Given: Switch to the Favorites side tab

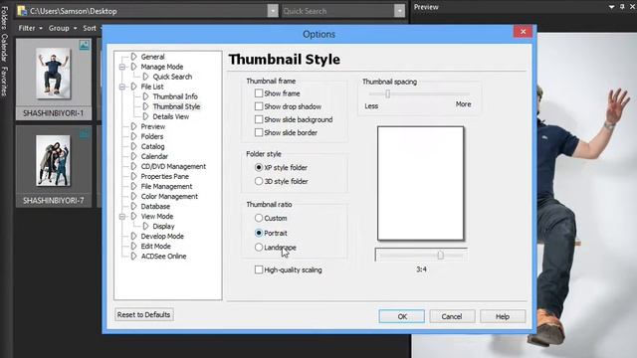Looking at the screenshot, I should (x=4, y=82).
